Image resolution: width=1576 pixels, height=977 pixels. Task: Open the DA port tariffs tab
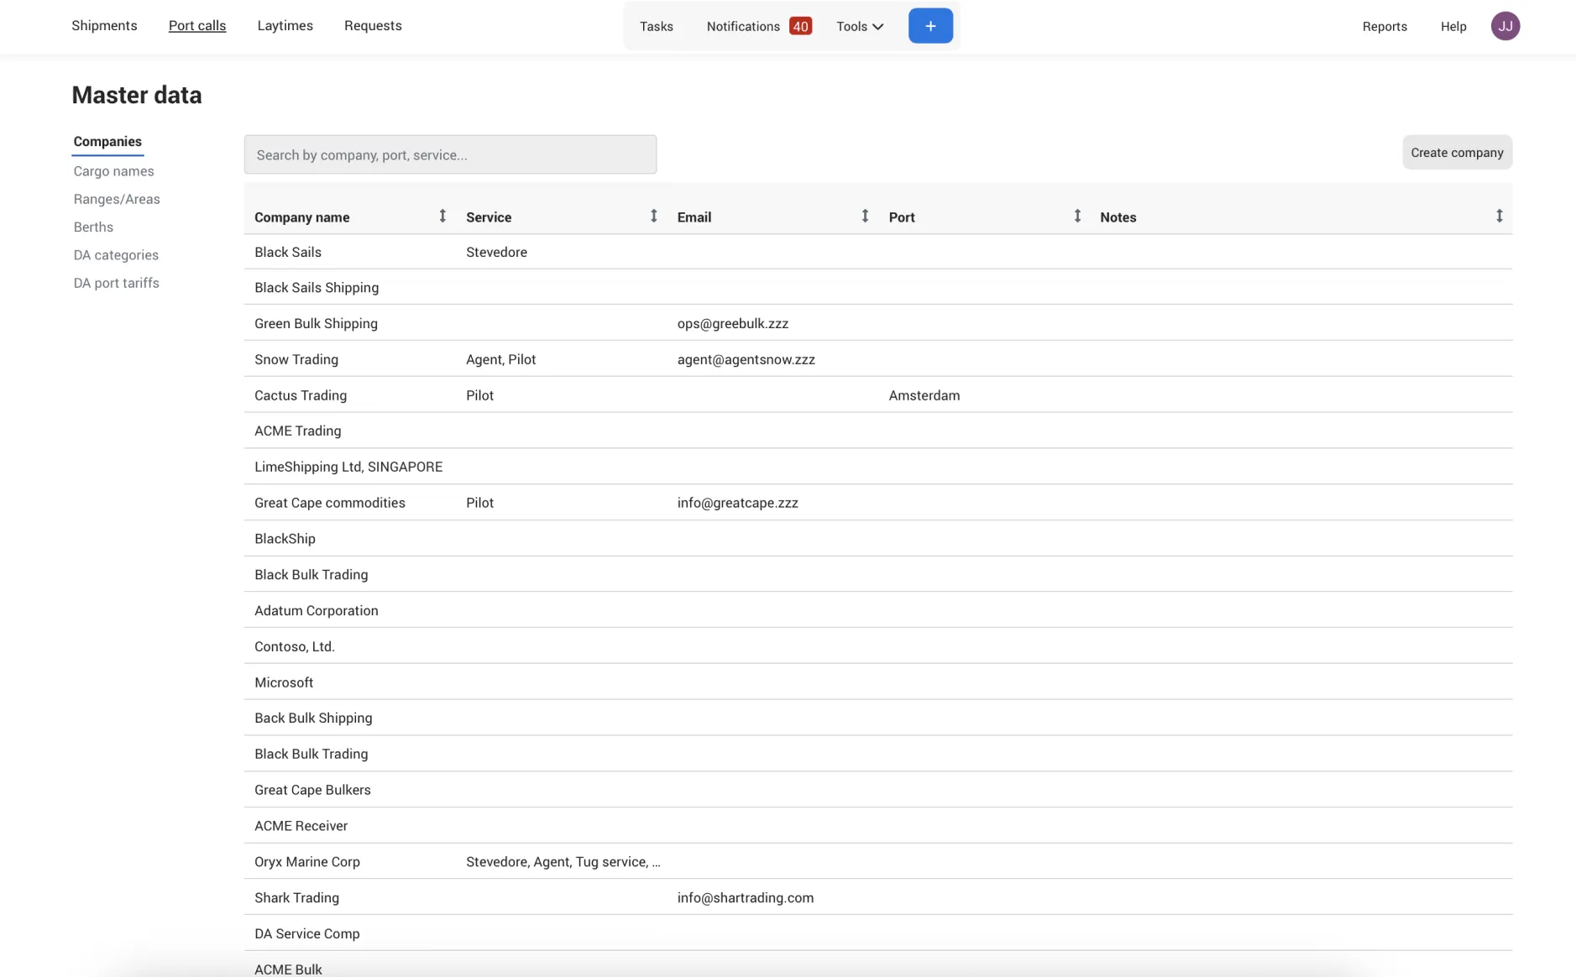tap(116, 283)
